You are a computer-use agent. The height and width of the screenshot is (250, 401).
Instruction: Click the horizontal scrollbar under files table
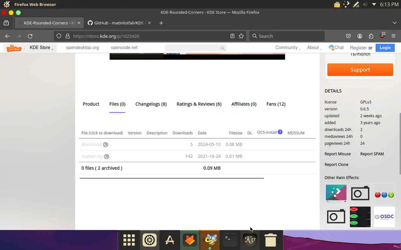pyautogui.click(x=172, y=178)
